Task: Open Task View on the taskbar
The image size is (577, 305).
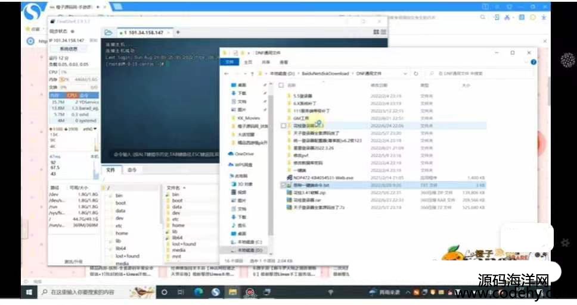Action: (181, 292)
